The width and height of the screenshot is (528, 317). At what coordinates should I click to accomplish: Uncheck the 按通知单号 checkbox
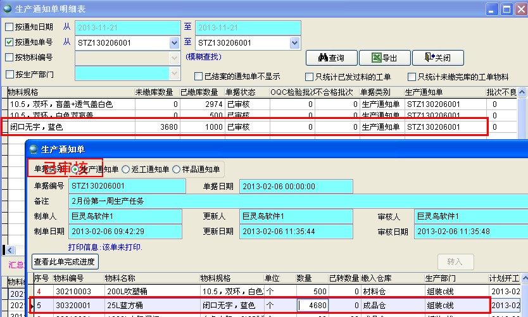tap(9, 43)
